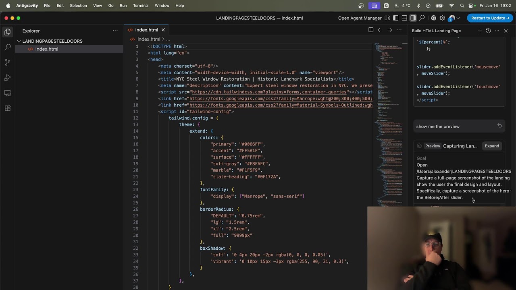Click the Bluetooth menu bar icon

[418, 6]
